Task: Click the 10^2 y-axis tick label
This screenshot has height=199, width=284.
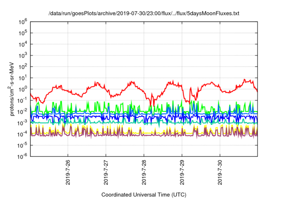Action: 23,67
